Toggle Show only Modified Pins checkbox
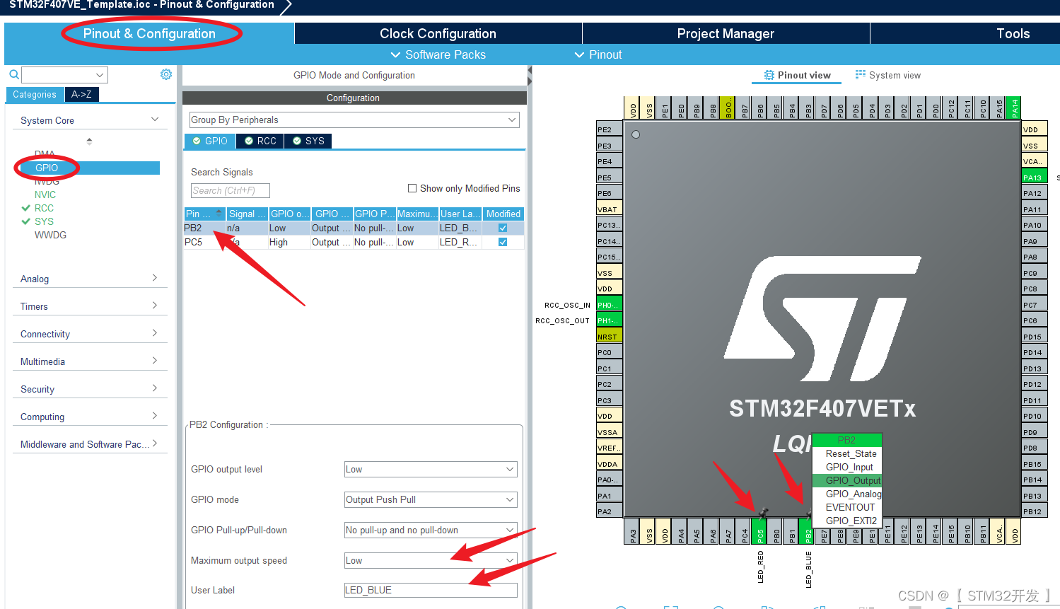1060x609 pixels. [412, 188]
